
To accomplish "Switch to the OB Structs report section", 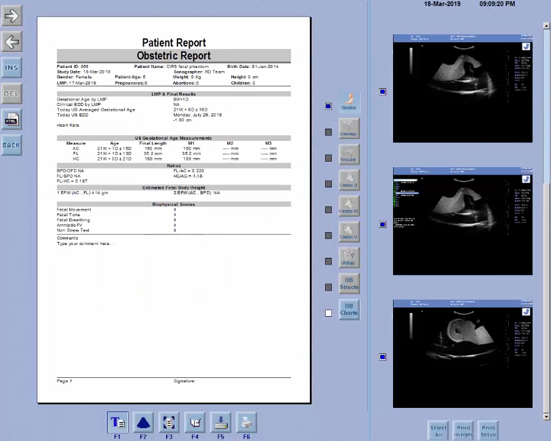I will (348, 284).
